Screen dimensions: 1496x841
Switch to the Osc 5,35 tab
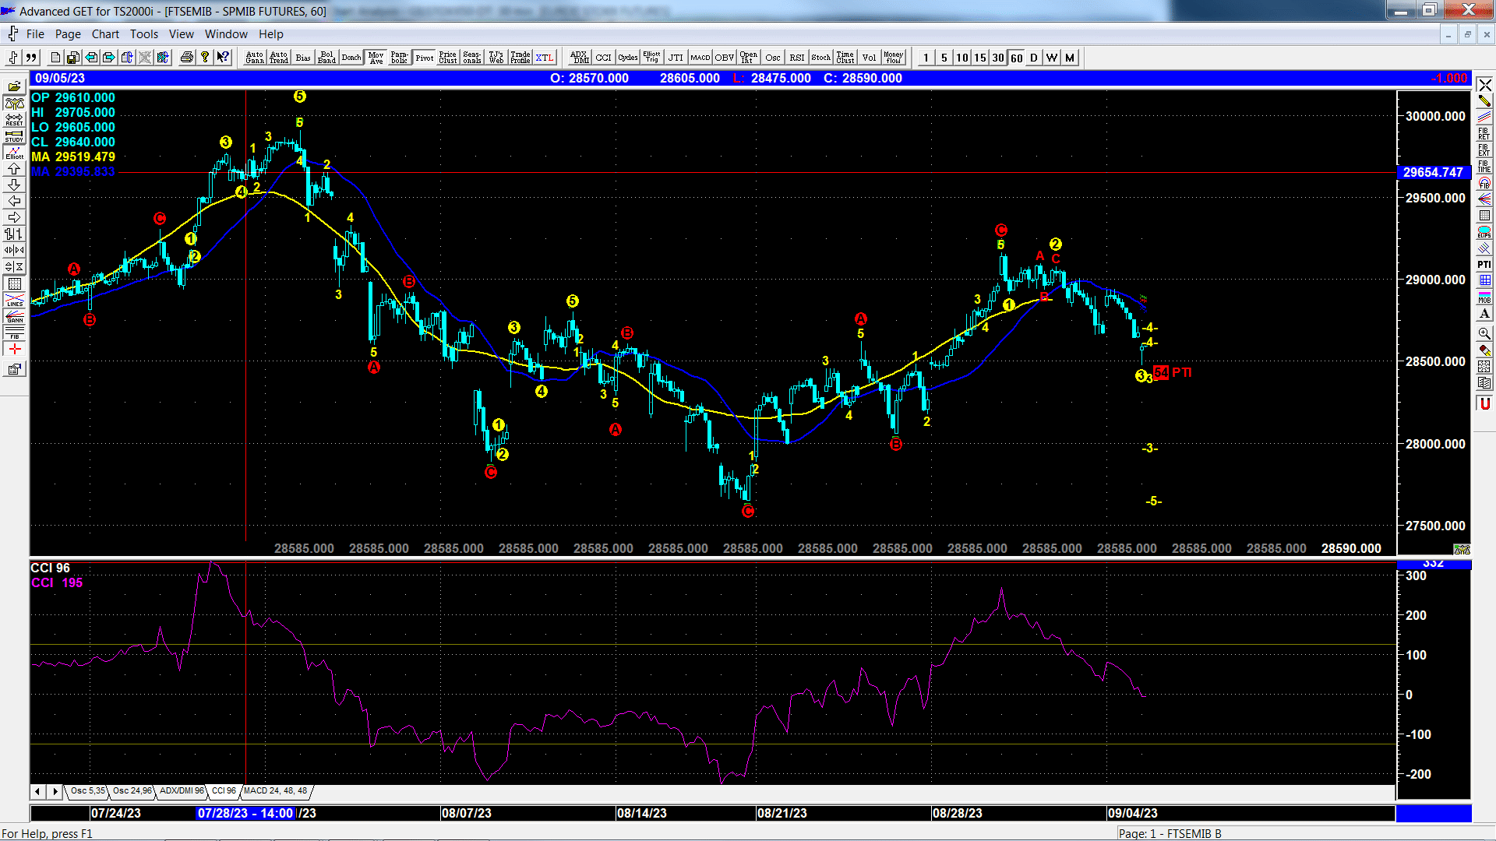tap(87, 791)
